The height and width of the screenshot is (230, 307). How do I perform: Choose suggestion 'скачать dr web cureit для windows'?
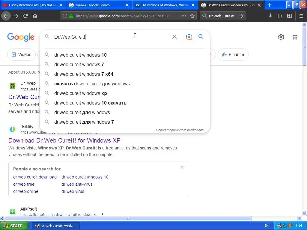coord(125,84)
